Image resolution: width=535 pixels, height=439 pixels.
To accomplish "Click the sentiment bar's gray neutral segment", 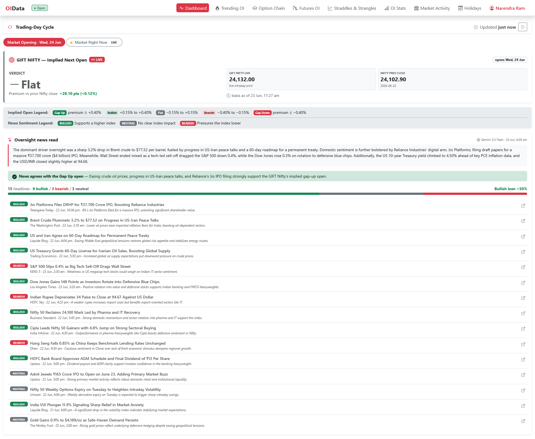I will pos(371,194).
